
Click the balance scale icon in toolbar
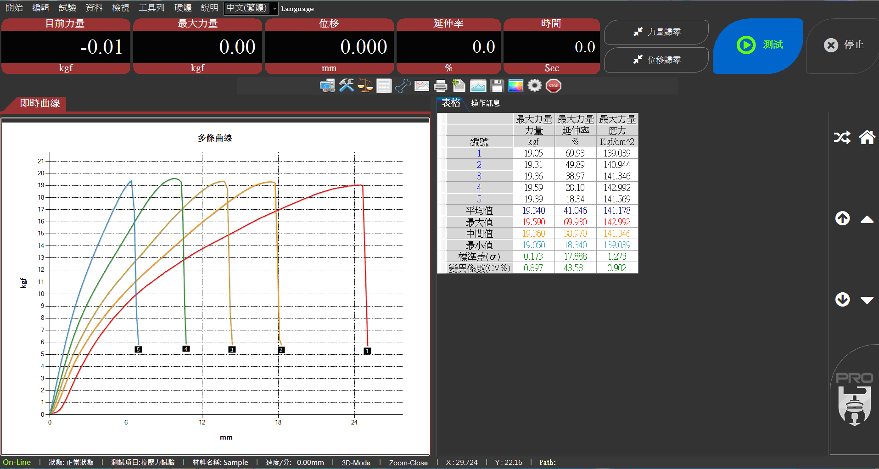pos(365,86)
